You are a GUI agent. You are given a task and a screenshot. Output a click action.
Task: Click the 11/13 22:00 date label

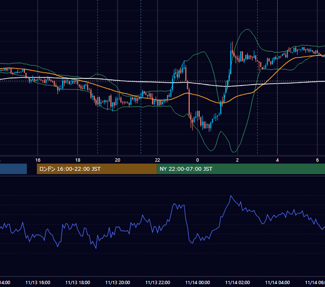pos(158,282)
